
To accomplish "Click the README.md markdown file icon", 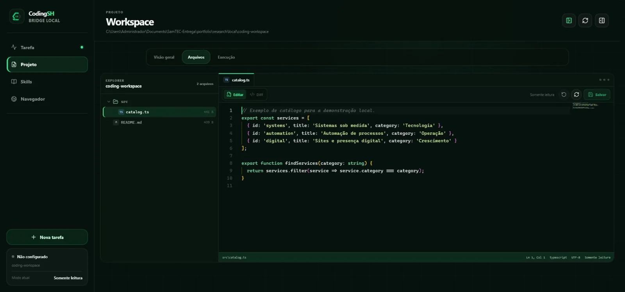I will (x=116, y=122).
